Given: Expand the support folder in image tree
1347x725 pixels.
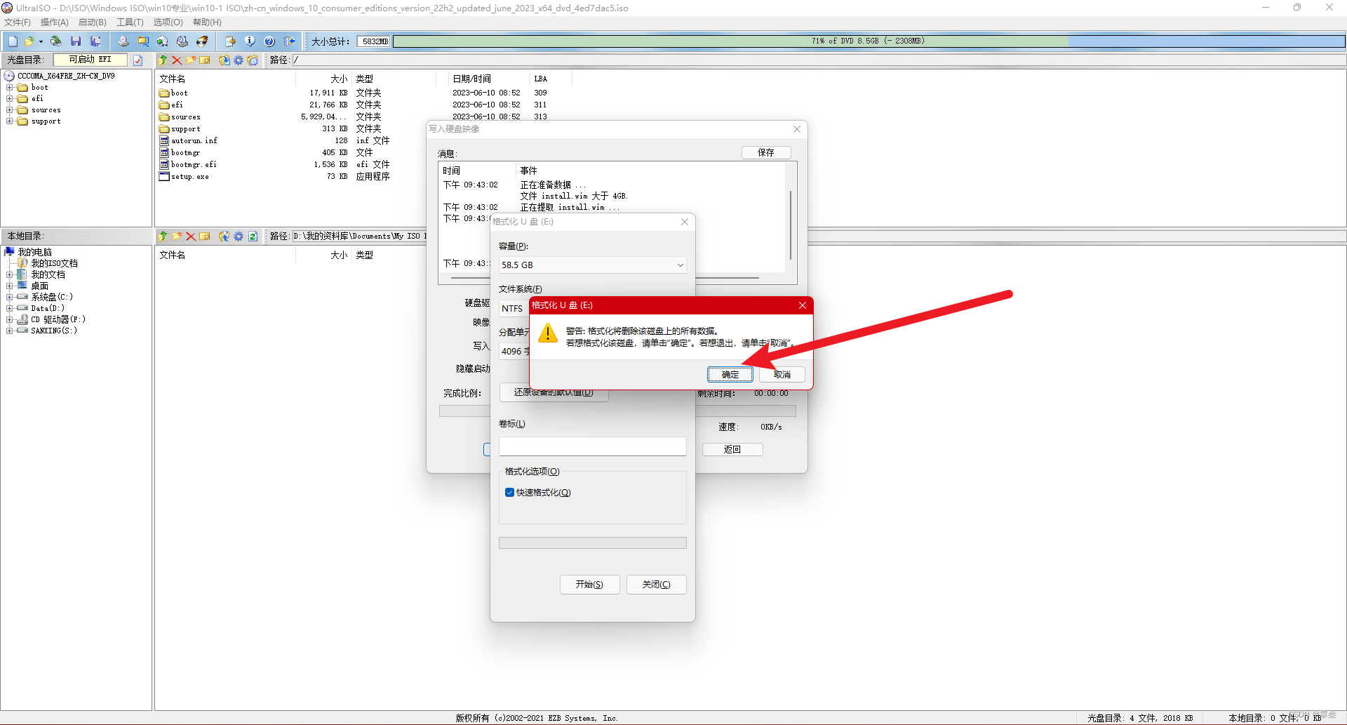Looking at the screenshot, I should (x=10, y=121).
